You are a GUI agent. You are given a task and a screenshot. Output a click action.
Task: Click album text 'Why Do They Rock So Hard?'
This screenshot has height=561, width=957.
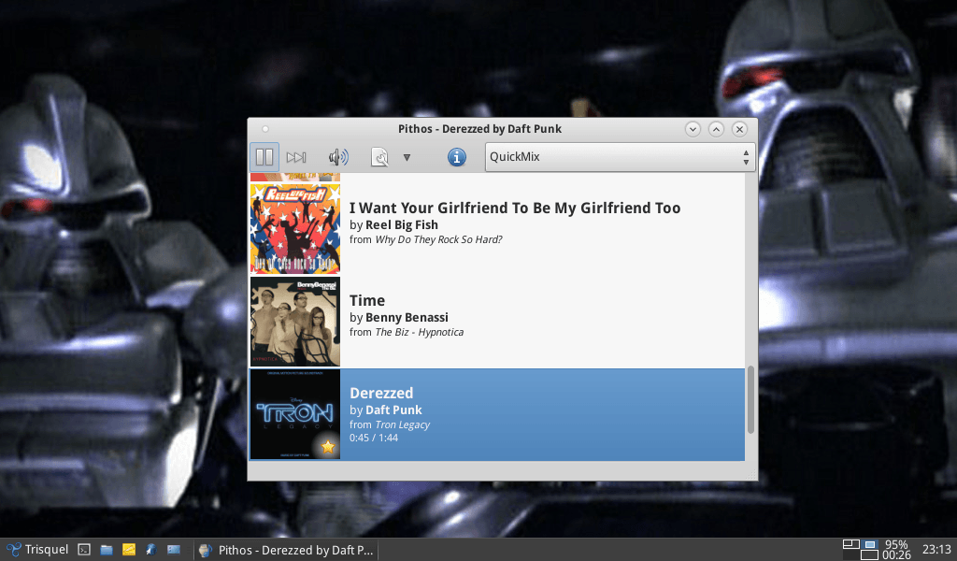[x=438, y=239]
